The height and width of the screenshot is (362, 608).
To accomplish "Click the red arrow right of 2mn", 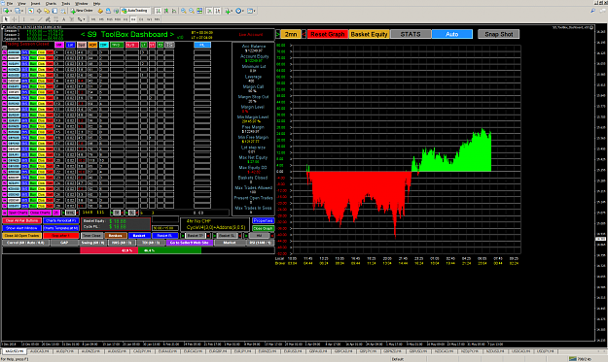I will point(304,34).
